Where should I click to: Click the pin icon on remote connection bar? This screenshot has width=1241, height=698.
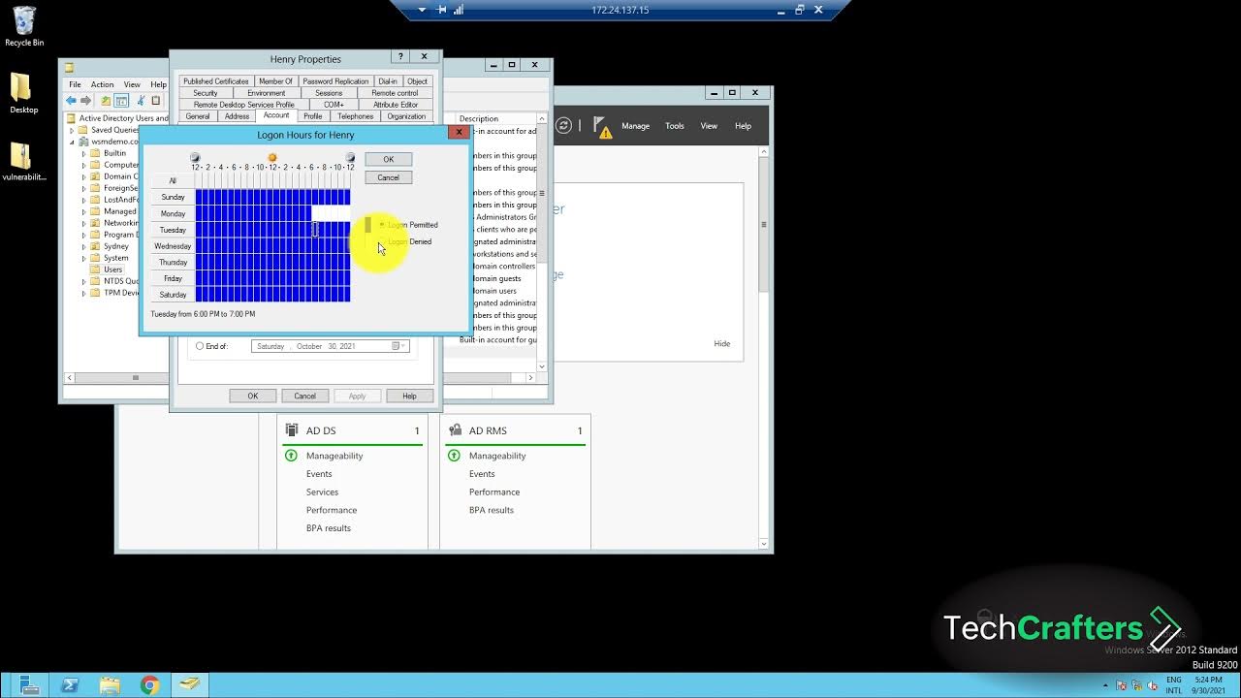(x=441, y=10)
